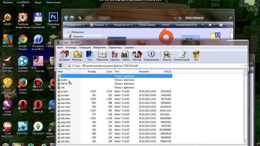Select Photoshop CS6 desktop icon
Image resolution: width=260 pixels, height=146 pixels.
53,21
